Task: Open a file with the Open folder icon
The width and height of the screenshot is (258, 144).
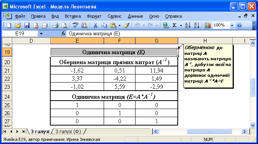Action: click(18, 25)
